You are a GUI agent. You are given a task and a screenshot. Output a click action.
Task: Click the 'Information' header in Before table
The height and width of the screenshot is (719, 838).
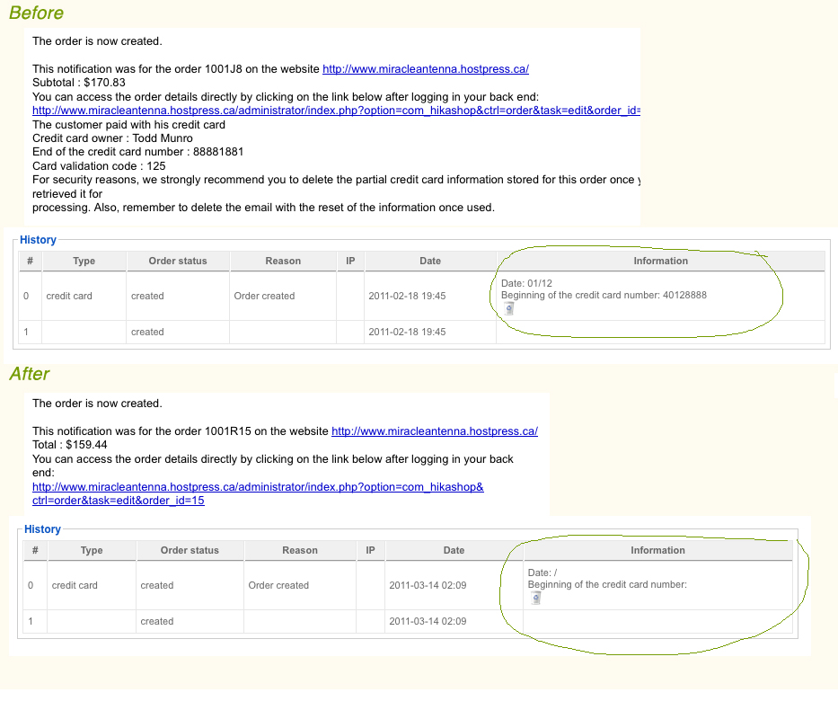660,261
